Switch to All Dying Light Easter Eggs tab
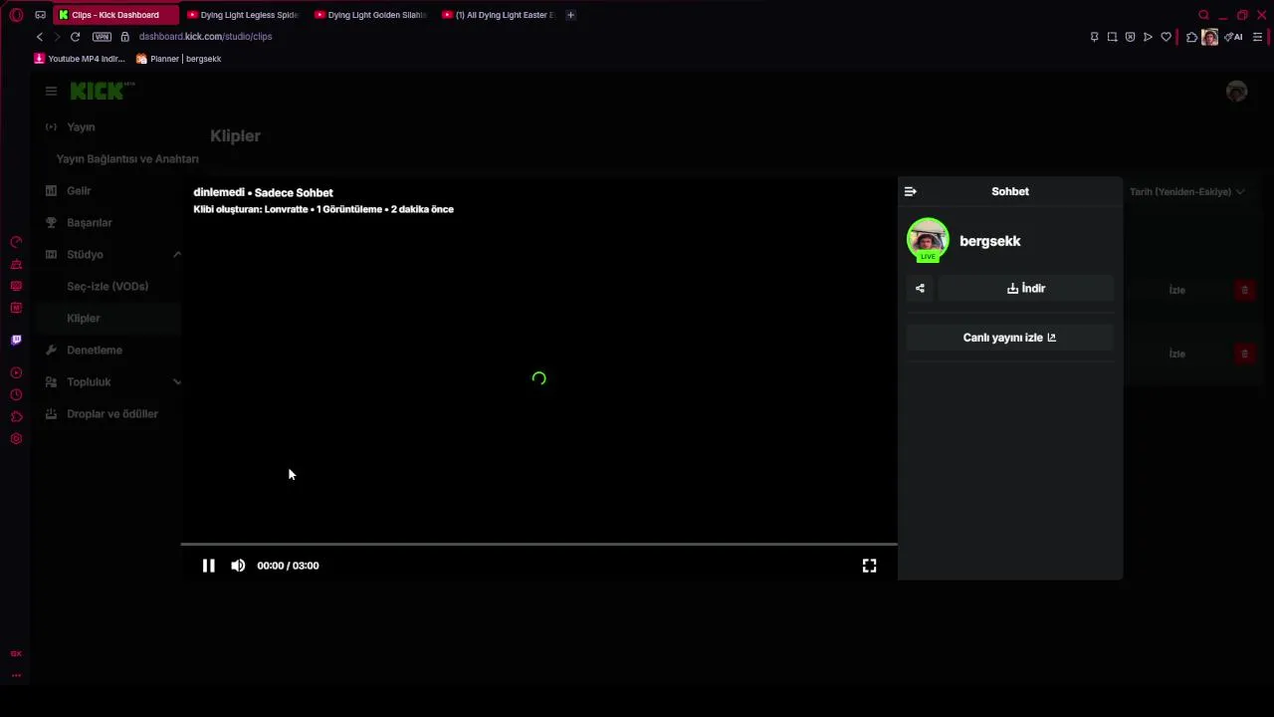The image size is (1274, 717). pyautogui.click(x=499, y=15)
